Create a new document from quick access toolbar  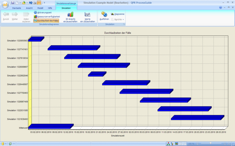coord(17,3)
